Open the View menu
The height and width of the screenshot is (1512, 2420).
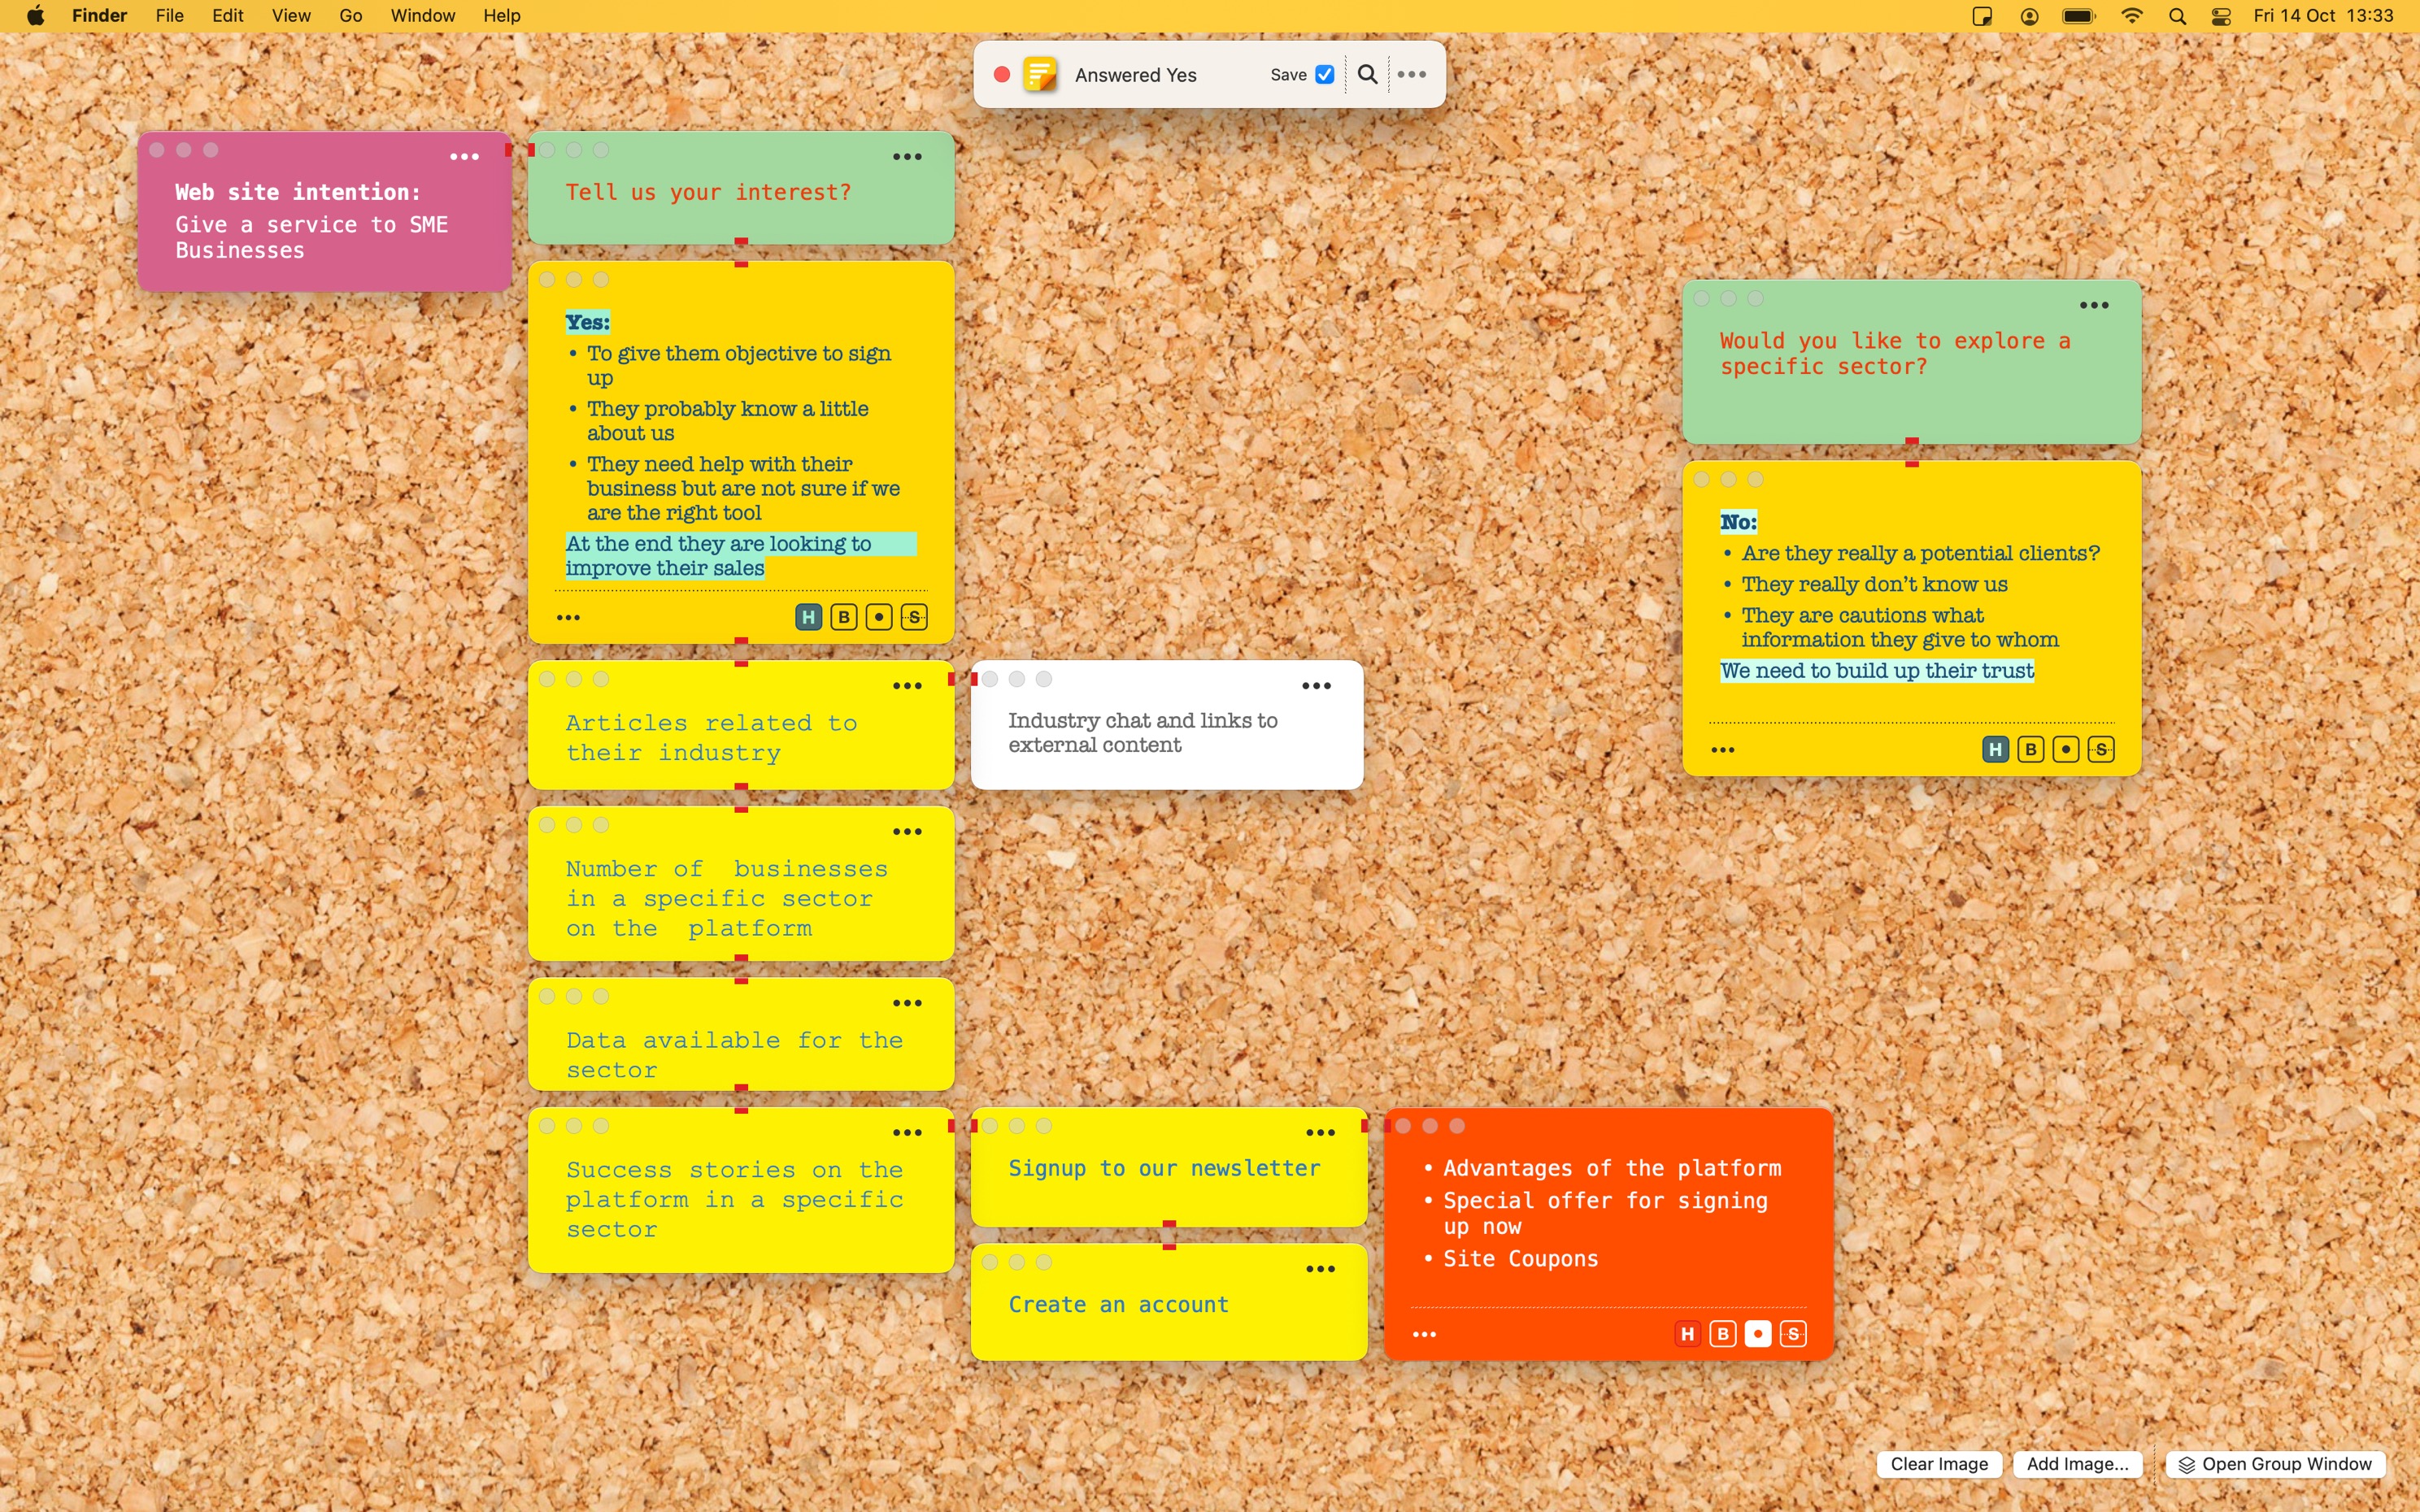point(291,15)
